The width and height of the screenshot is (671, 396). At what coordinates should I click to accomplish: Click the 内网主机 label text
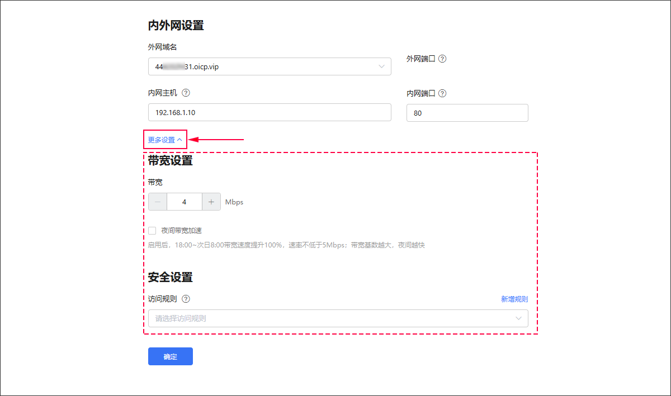point(162,93)
